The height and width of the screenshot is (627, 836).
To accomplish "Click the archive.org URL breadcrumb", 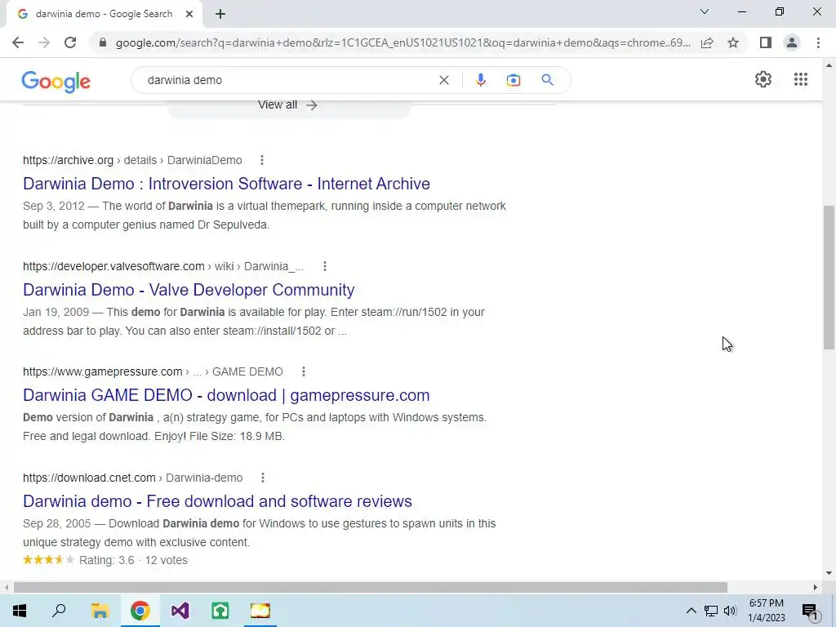I will [132, 160].
